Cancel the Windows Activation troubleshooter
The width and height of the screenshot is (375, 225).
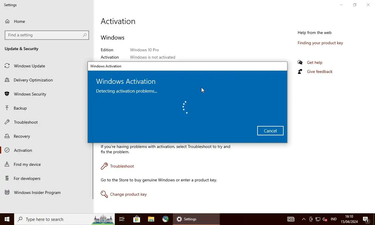pyautogui.click(x=270, y=131)
